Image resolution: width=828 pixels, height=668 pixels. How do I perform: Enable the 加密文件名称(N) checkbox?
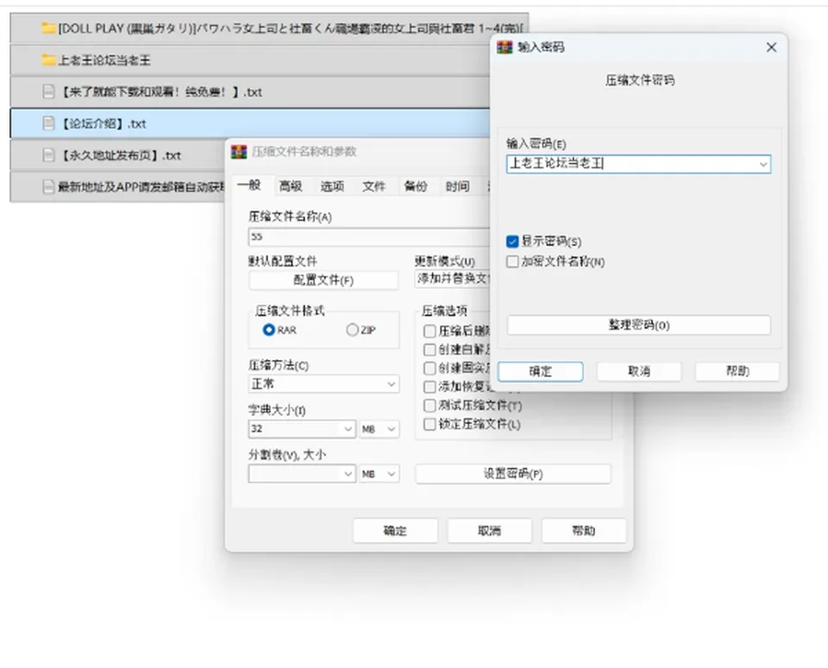[512, 262]
